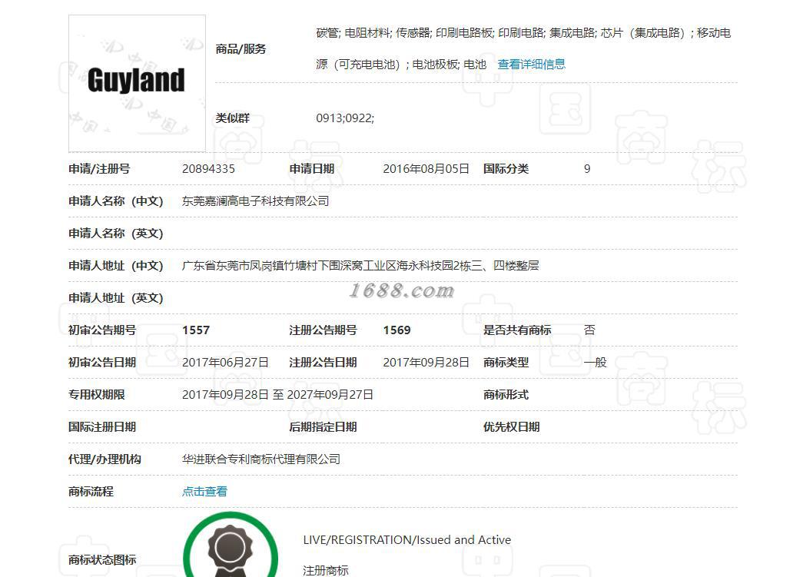Screen dimensions: 803x577
Task: Click the 专用权期限 label
Action: pyautogui.click(x=96, y=395)
